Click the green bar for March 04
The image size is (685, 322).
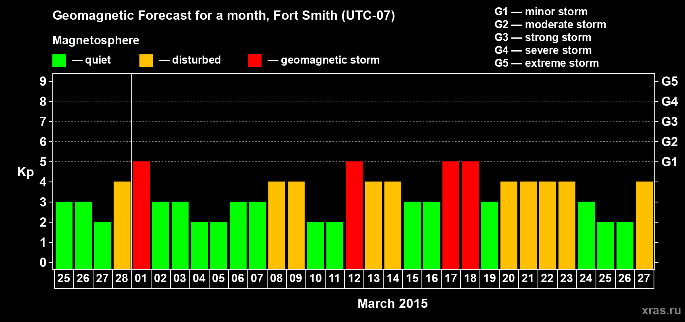click(x=199, y=245)
